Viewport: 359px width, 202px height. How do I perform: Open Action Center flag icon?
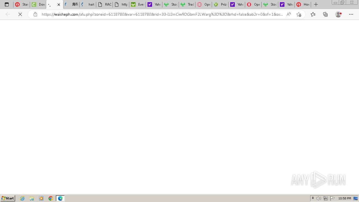332,198
